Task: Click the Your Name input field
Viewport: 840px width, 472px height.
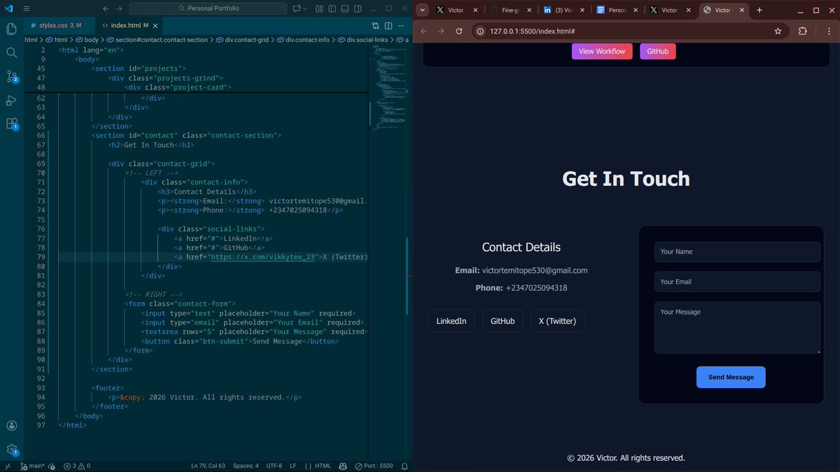Action: [737, 252]
